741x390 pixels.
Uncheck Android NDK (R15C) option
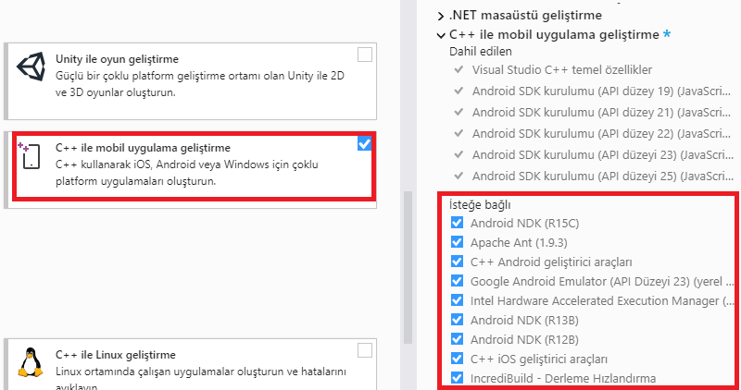pos(457,224)
